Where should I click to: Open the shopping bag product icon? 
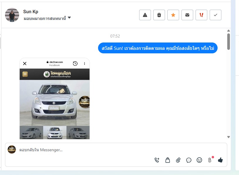(168, 160)
